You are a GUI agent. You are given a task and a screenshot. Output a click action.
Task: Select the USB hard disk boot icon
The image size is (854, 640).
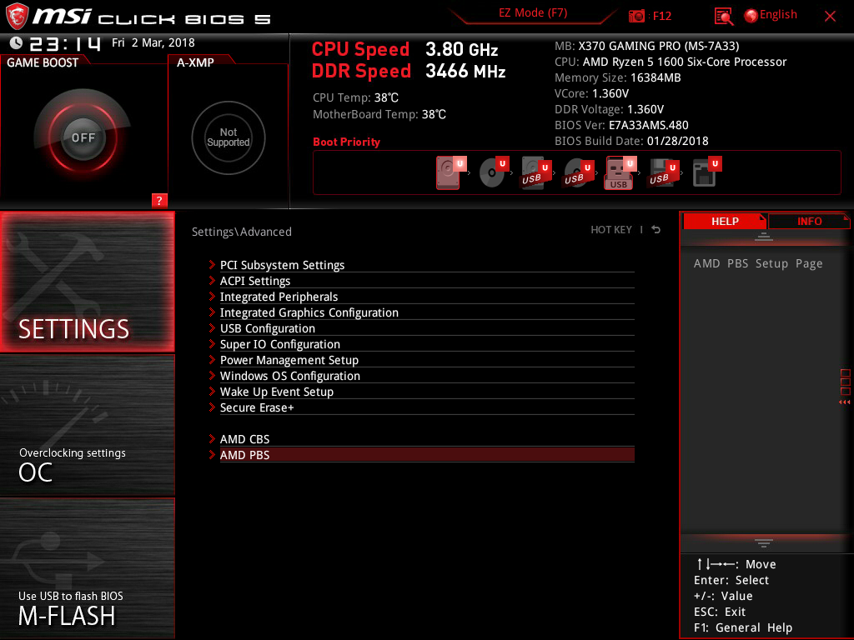pyautogui.click(x=536, y=172)
